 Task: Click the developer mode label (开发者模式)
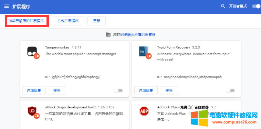pos(238,6)
